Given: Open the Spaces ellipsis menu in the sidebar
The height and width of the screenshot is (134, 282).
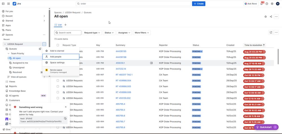Looking at the screenshot, I should pos(44,35).
